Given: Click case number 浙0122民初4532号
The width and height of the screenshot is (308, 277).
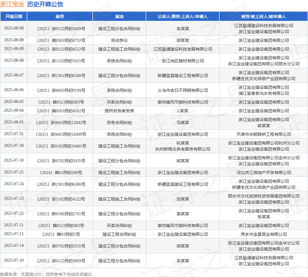Looking at the screenshot, I should (x=61, y=49).
